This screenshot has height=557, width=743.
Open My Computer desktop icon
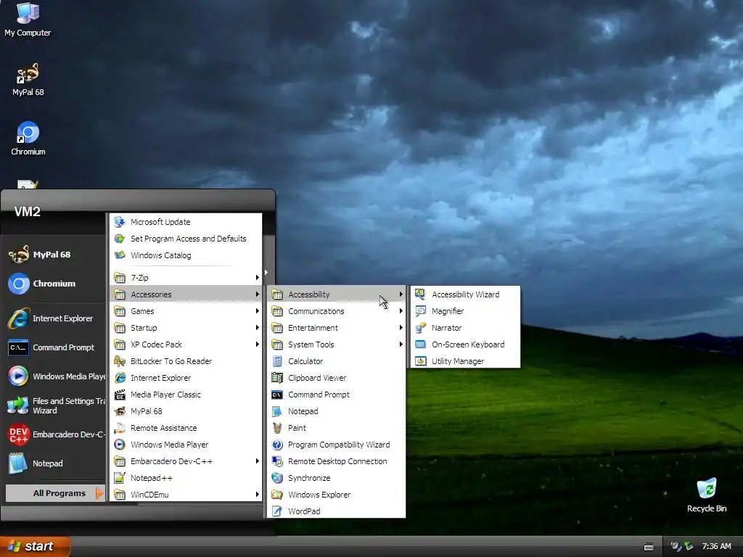click(28, 19)
